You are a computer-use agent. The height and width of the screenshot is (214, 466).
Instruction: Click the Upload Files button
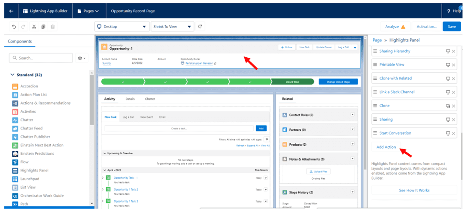(319, 171)
